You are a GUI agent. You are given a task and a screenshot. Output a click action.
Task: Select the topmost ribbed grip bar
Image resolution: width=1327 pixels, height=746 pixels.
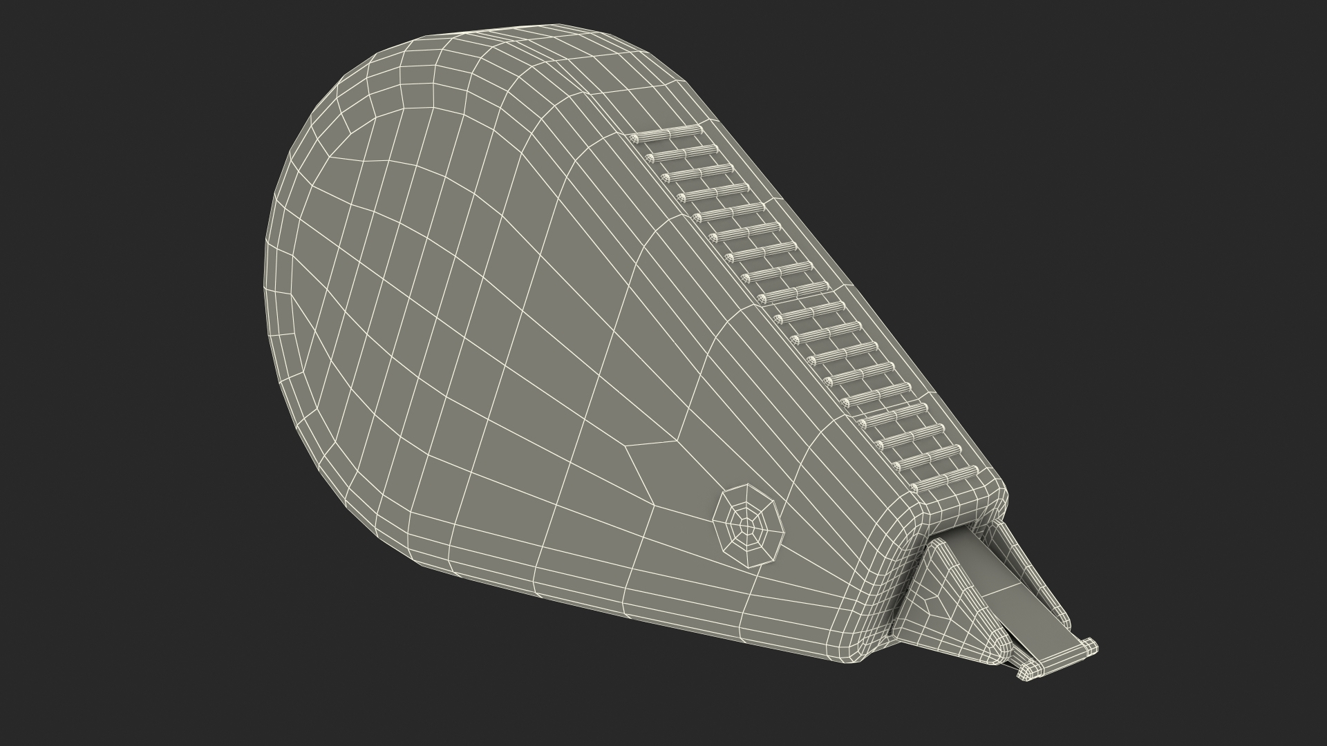point(667,134)
